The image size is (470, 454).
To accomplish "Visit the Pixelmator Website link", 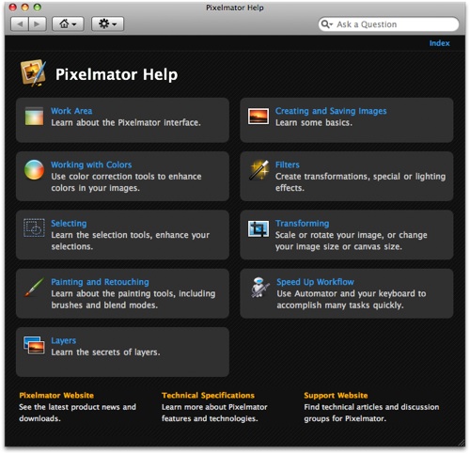I will click(x=56, y=396).
